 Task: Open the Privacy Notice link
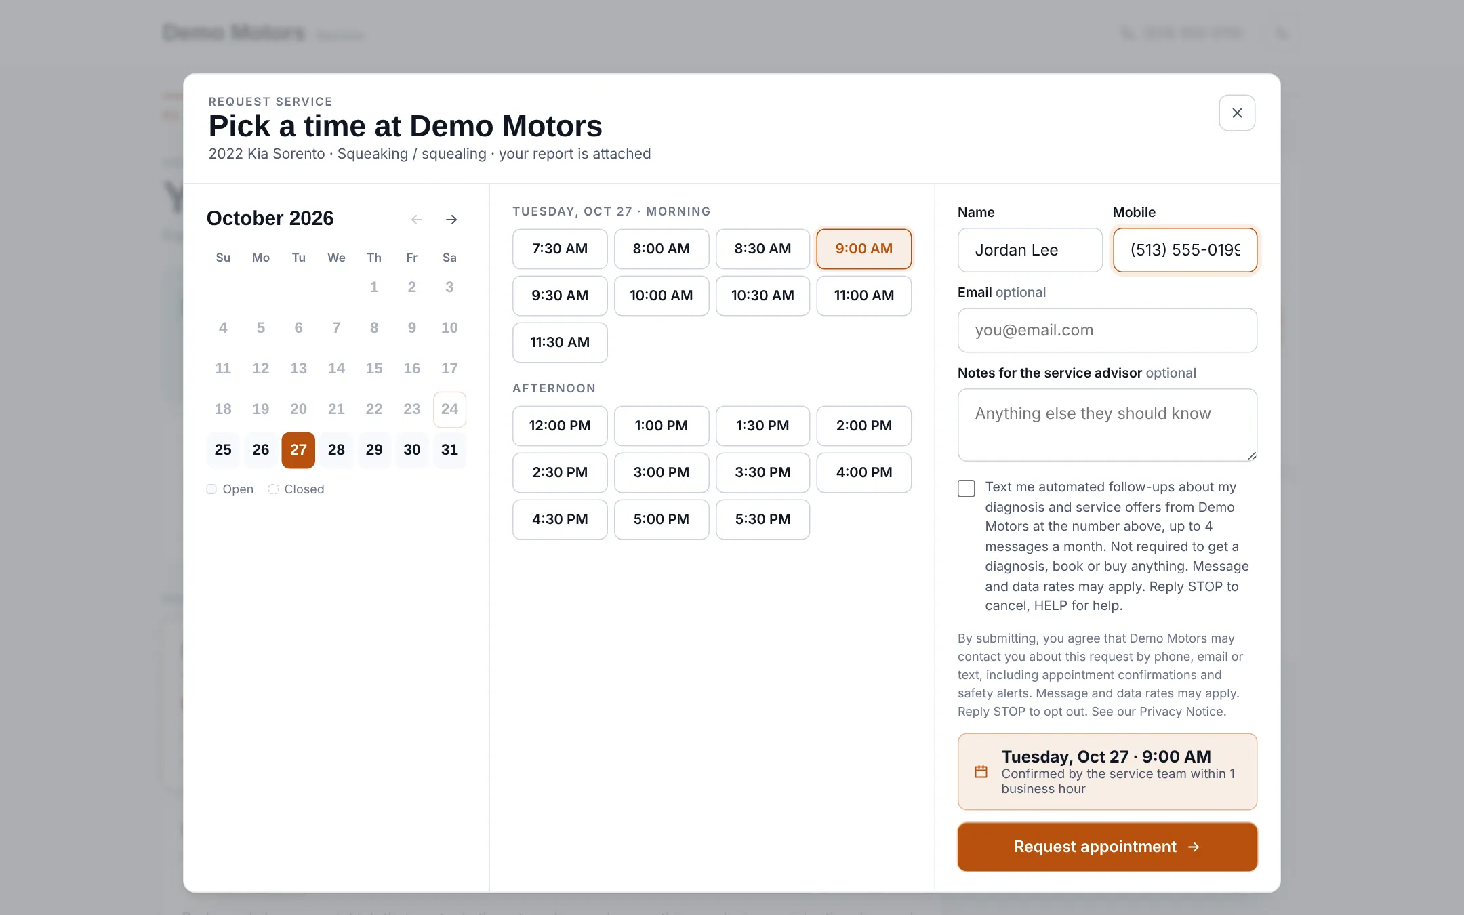coord(1182,712)
